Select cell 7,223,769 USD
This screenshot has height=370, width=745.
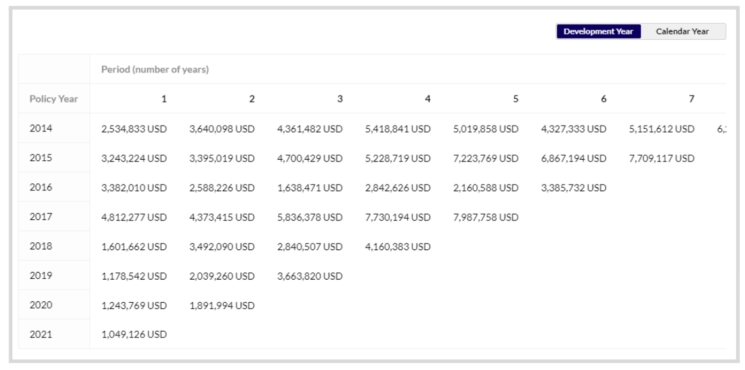(485, 158)
